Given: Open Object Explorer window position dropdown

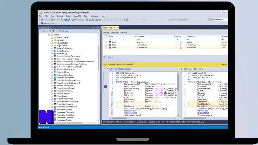Looking at the screenshot, I should pyautogui.click(x=94, y=28).
